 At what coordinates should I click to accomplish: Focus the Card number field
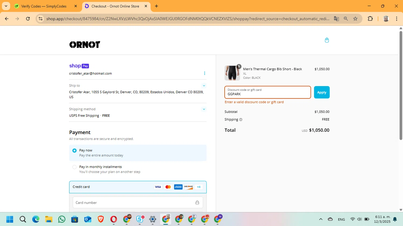(138, 202)
